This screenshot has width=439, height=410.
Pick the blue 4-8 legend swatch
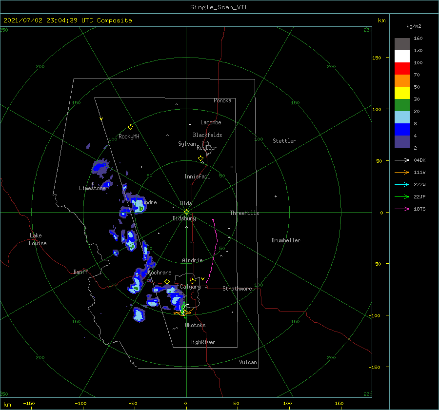click(x=402, y=130)
